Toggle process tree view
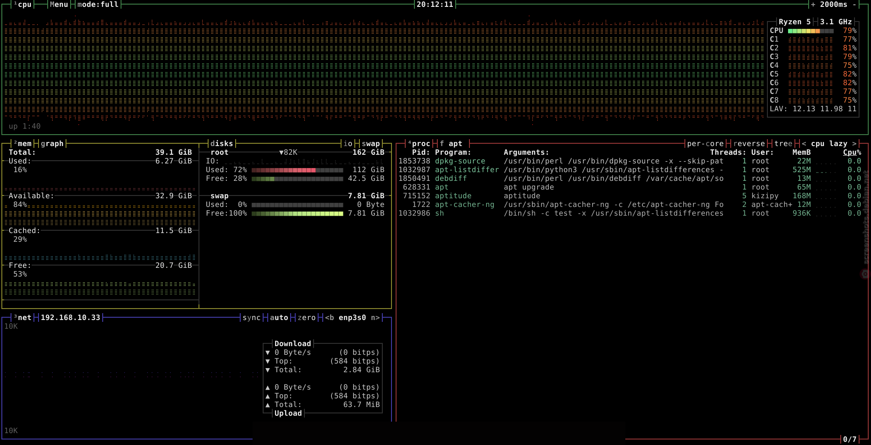871x445 pixels. [783, 144]
